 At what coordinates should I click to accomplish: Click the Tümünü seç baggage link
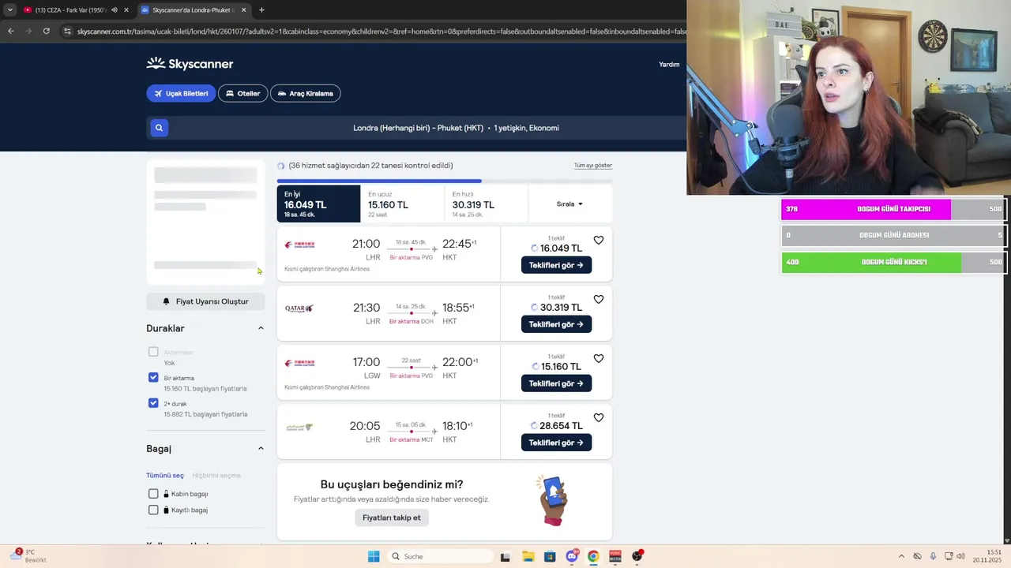tap(165, 476)
